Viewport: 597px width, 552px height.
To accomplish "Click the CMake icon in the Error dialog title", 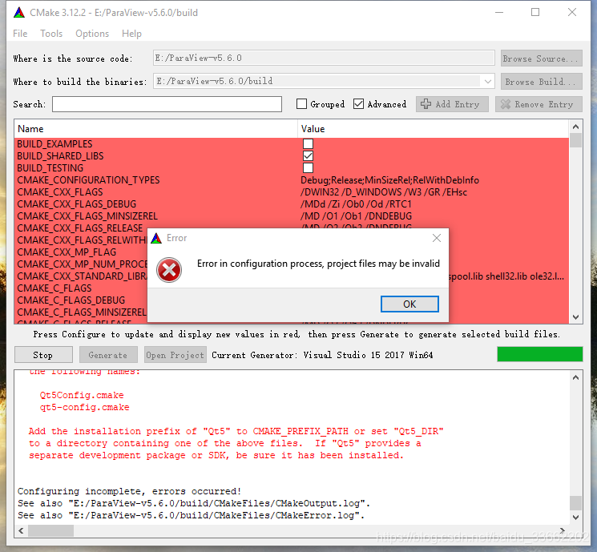I will point(156,238).
